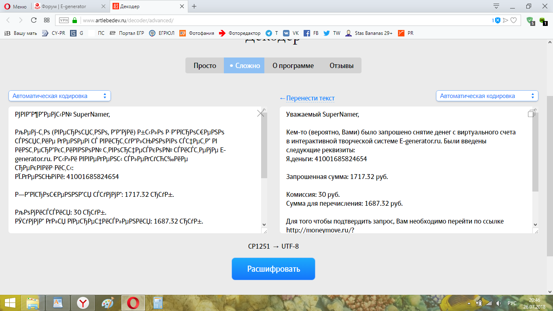The height and width of the screenshot is (311, 553).
Task: Open the Opera tab menu icon
Action: [496, 6]
